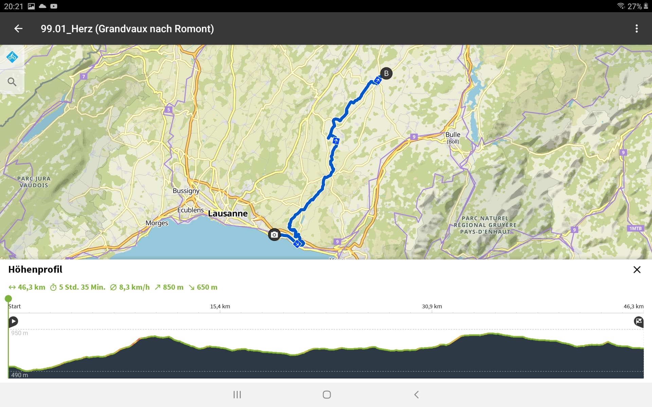The image size is (652, 407).
Task: Tap the Bulle town label on the map
Action: [453, 135]
